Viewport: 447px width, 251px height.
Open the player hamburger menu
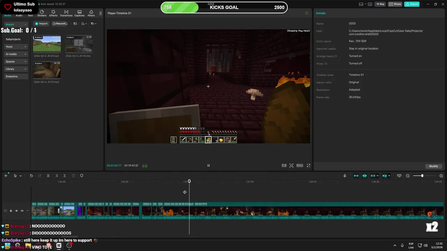pos(307,13)
